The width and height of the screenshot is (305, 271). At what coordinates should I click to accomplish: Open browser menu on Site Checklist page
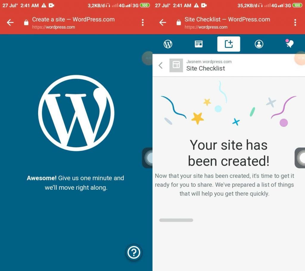[x=295, y=23]
